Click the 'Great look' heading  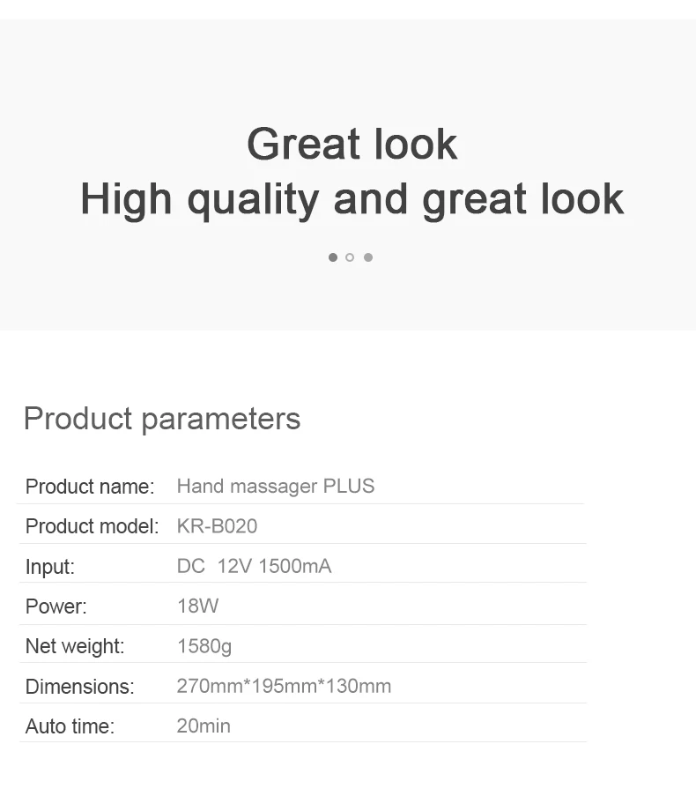pos(352,145)
